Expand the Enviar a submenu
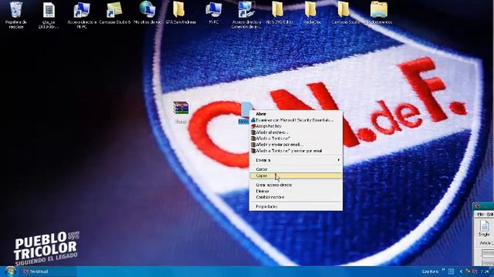Screen dimensions: 494x277 (x=296, y=160)
